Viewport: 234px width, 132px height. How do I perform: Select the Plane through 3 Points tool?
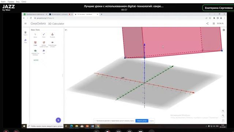point(52,44)
